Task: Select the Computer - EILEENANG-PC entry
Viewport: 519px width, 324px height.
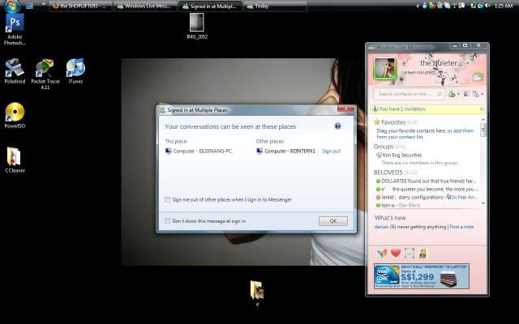Action: click(x=198, y=151)
